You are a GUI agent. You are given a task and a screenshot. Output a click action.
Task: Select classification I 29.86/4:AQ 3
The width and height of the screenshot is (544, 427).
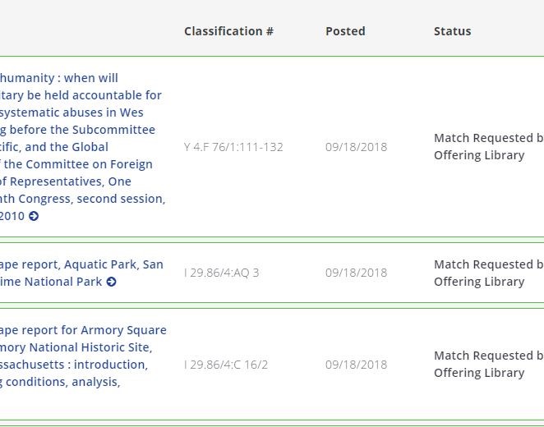point(221,273)
